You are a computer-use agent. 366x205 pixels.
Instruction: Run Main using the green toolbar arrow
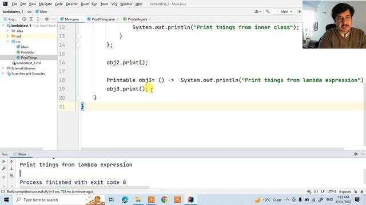tap(300, 11)
